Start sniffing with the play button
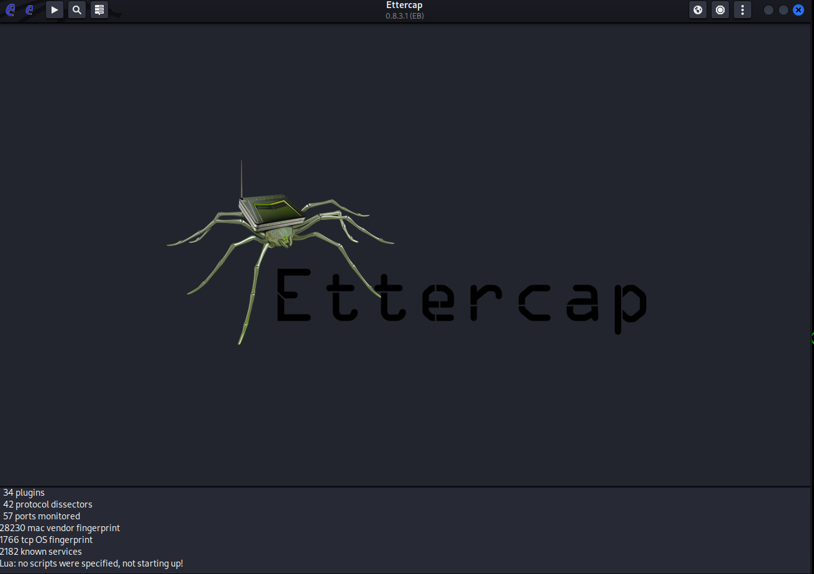The width and height of the screenshot is (814, 574). pyautogui.click(x=55, y=10)
